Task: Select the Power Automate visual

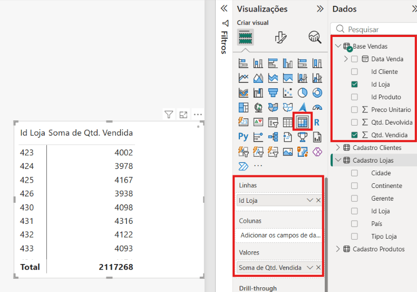Action: [244, 166]
